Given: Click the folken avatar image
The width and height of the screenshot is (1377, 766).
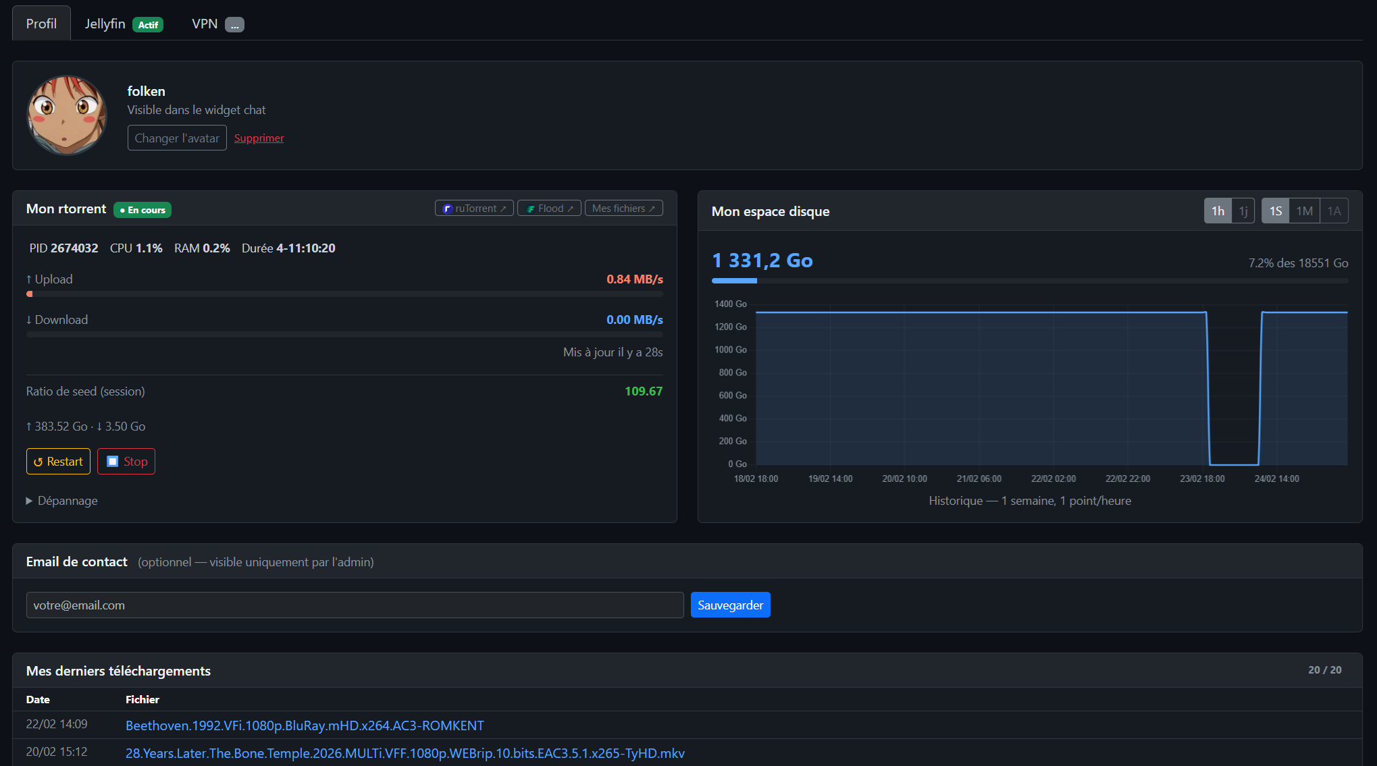Looking at the screenshot, I should (66, 115).
